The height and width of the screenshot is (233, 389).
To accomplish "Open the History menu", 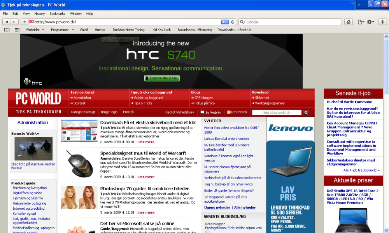I will [x=39, y=14].
